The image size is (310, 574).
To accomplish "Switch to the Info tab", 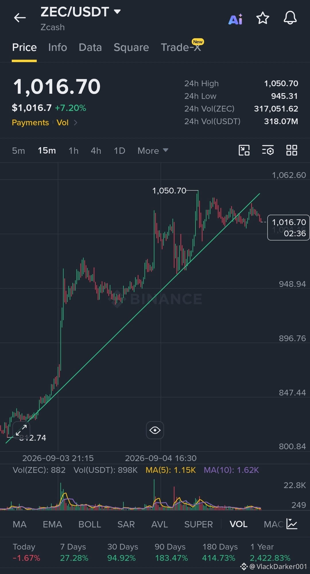I will coord(58,47).
